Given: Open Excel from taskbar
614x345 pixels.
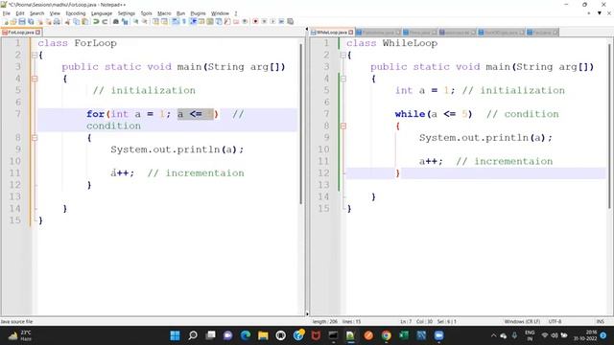Looking at the screenshot, I should [x=404, y=335].
